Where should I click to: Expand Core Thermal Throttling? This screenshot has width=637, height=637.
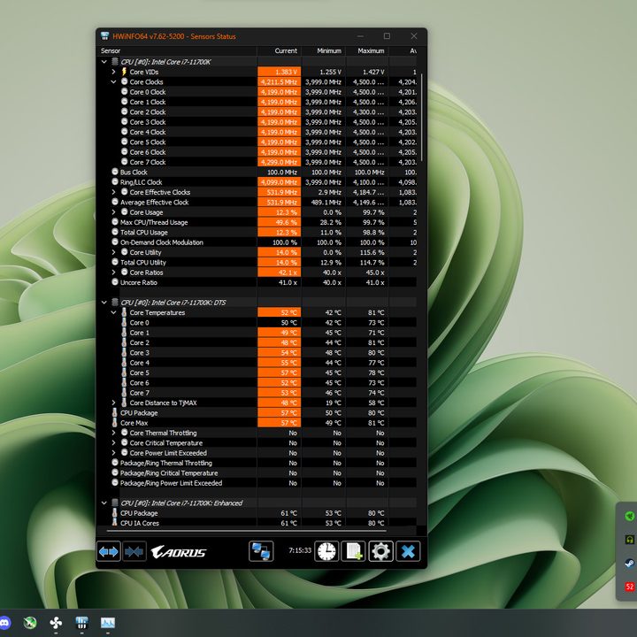pos(114,433)
